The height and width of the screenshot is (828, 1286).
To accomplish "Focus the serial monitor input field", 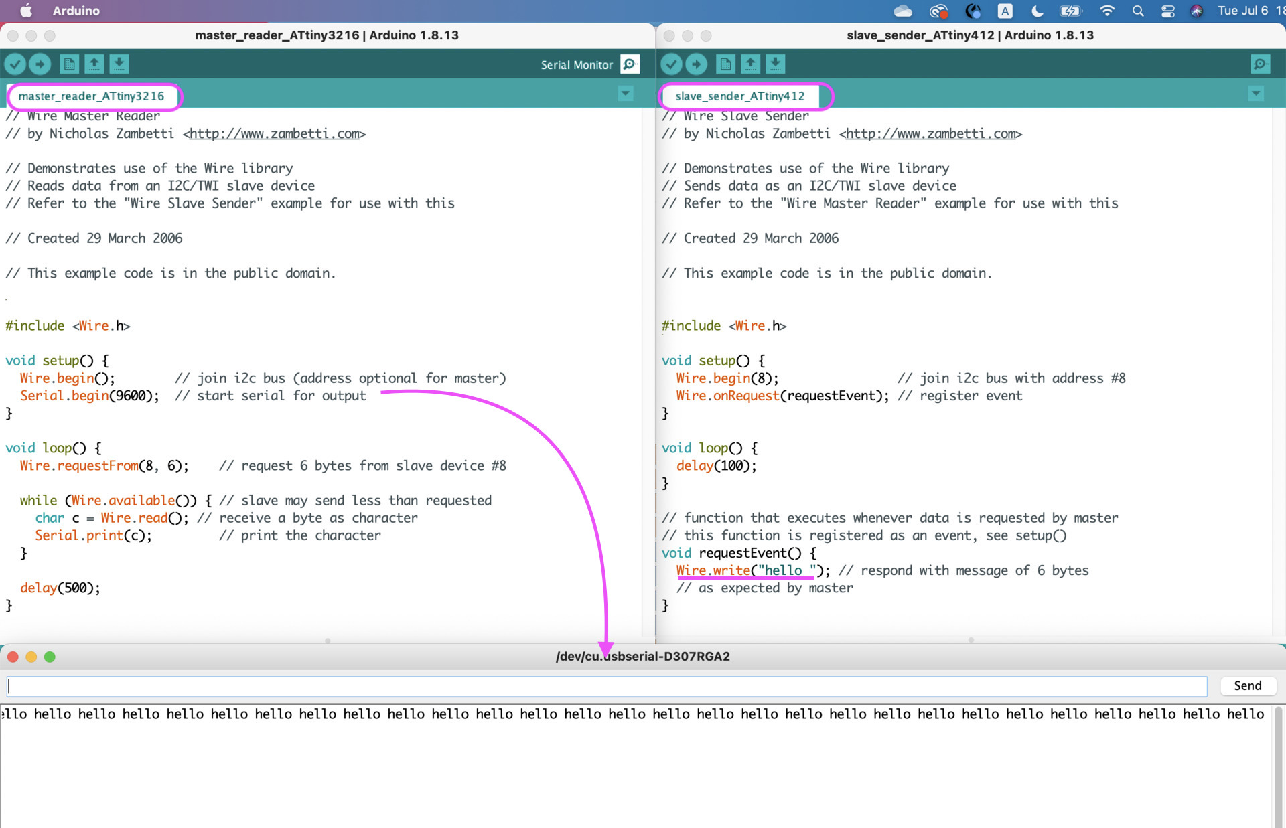I will 607,686.
